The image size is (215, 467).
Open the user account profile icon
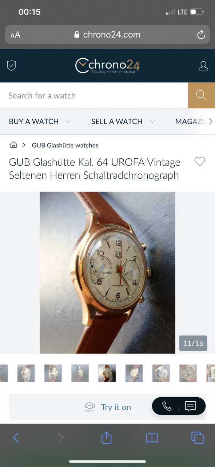tap(203, 66)
